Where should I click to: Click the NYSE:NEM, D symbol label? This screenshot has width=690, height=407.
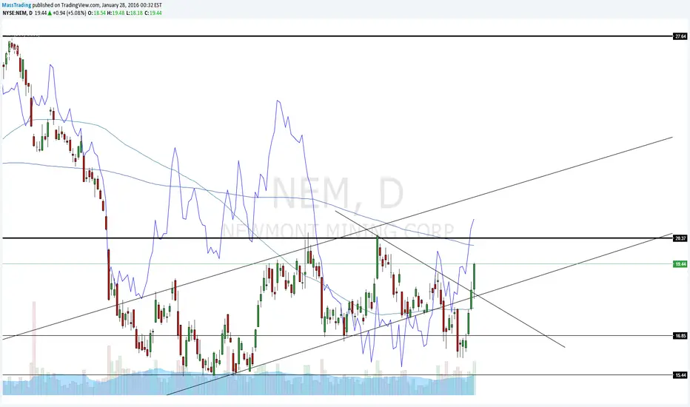17,13
